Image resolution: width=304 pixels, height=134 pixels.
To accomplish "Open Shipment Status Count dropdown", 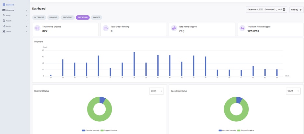I will tap(156, 91).
